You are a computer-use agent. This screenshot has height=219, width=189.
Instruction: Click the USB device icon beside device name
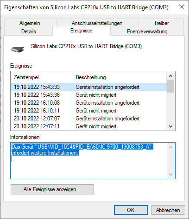[x=18, y=49]
